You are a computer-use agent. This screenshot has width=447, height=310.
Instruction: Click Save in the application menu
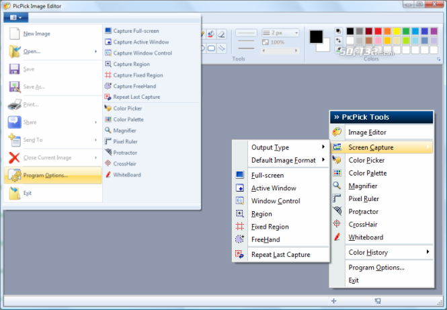coord(53,69)
